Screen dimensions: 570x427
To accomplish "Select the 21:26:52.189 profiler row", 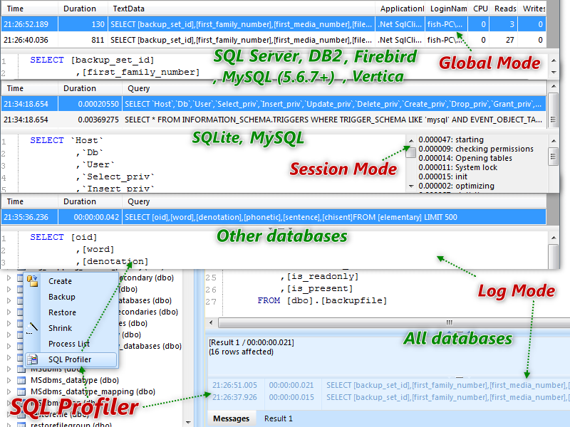I will [274, 24].
